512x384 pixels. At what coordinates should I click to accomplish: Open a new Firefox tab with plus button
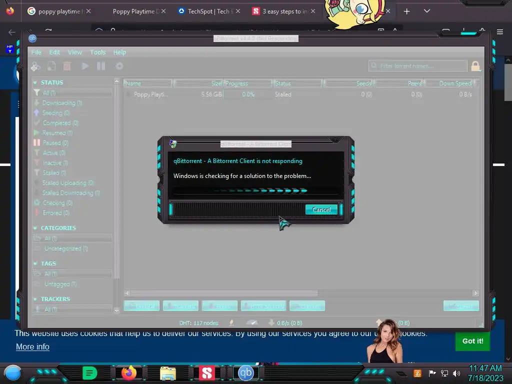point(406,11)
